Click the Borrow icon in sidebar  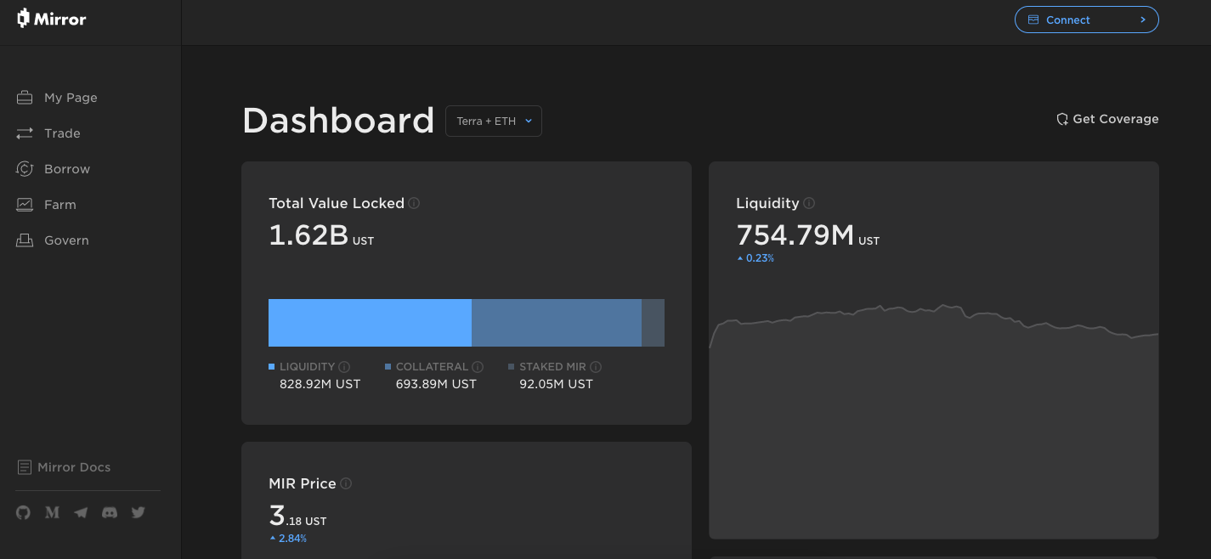tap(25, 169)
